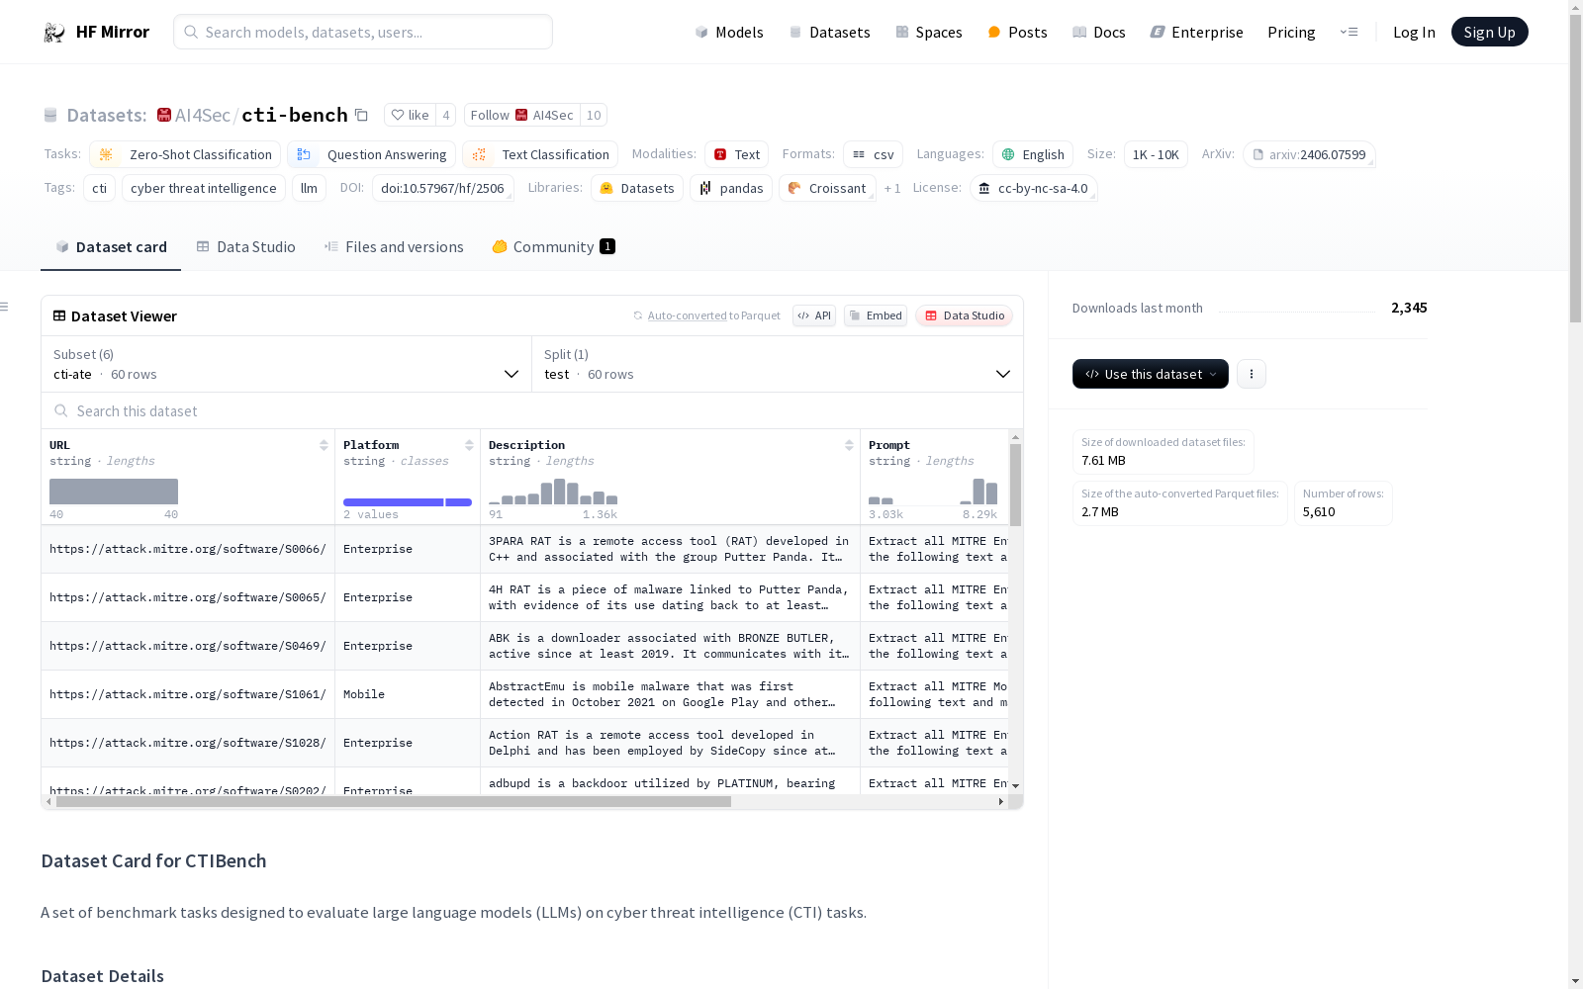
Task: Click the Croissant library tag
Action: (x=827, y=188)
